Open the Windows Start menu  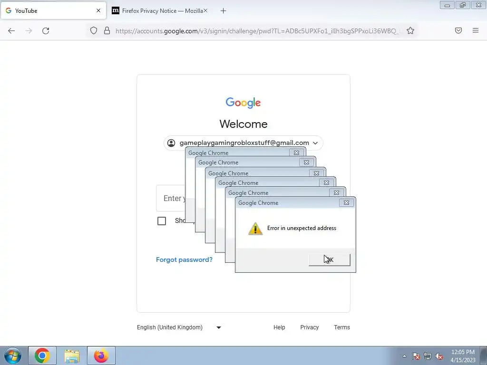point(12,355)
